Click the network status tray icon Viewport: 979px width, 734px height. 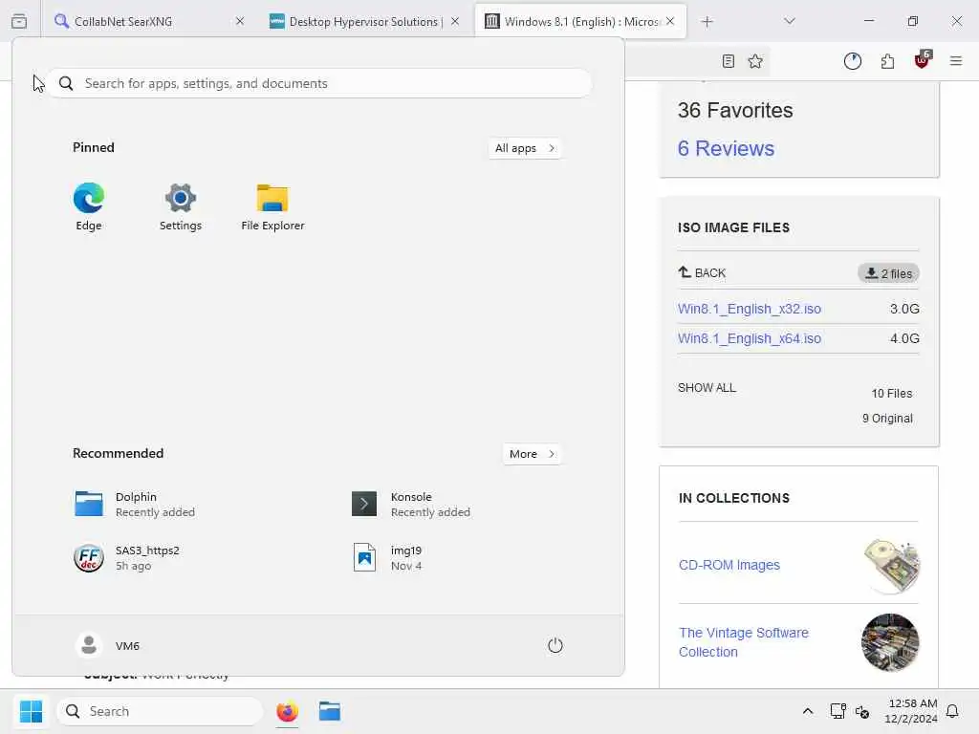pyautogui.click(x=838, y=711)
